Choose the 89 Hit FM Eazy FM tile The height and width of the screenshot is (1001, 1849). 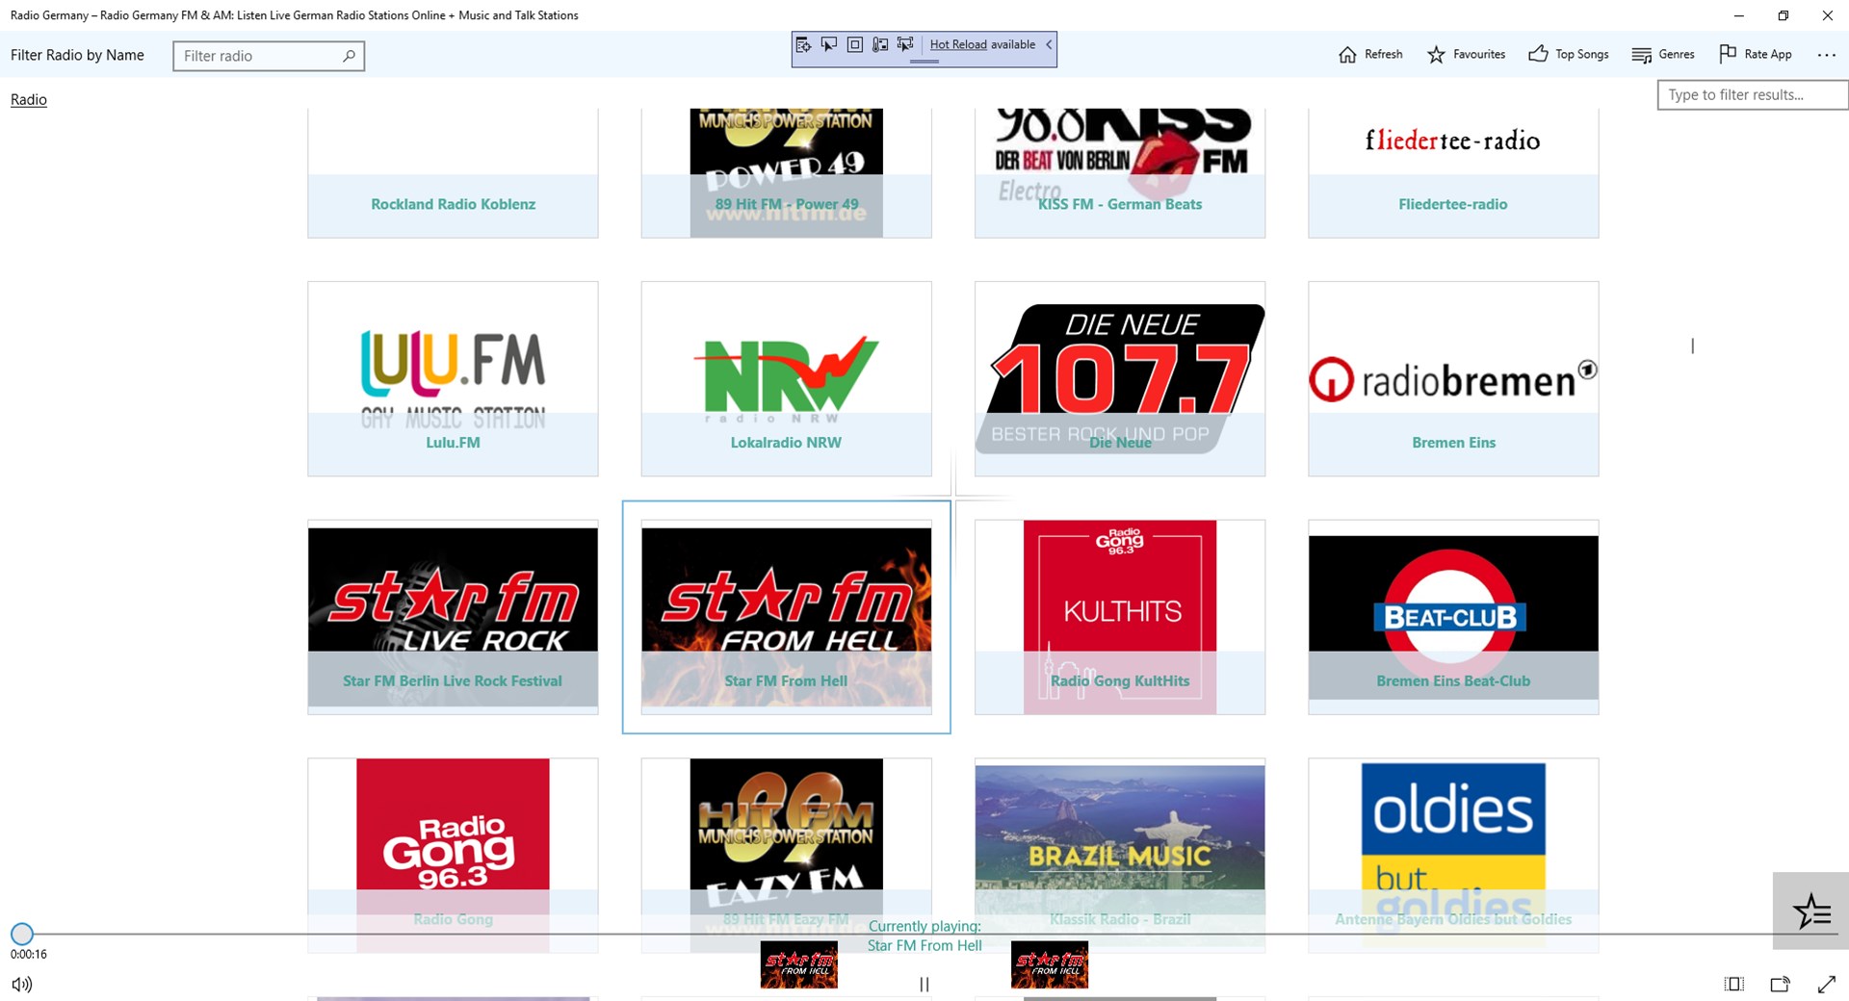point(786,856)
